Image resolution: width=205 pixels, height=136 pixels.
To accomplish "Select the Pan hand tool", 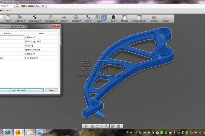I will coord(97,126).
